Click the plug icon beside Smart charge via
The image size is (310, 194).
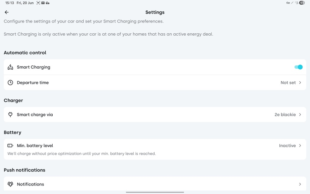(10, 115)
